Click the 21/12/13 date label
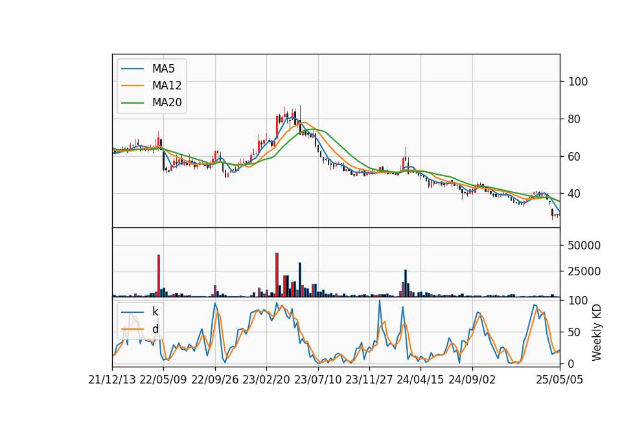Image resolution: width=622 pixels, height=447 pixels. click(112, 380)
